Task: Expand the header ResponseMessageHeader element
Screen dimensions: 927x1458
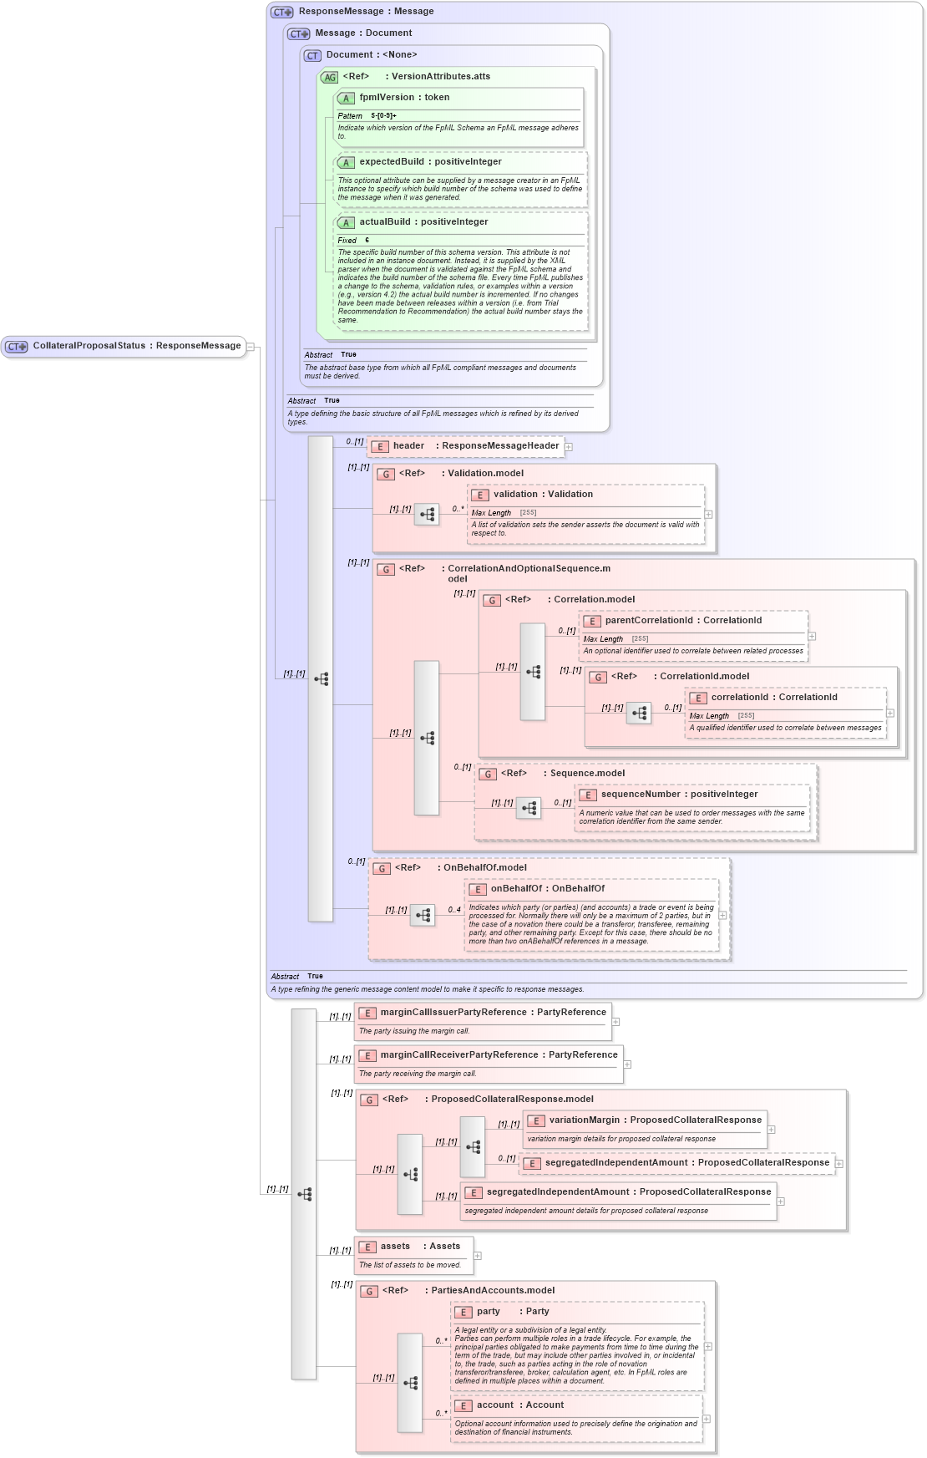Action: pyautogui.click(x=569, y=447)
